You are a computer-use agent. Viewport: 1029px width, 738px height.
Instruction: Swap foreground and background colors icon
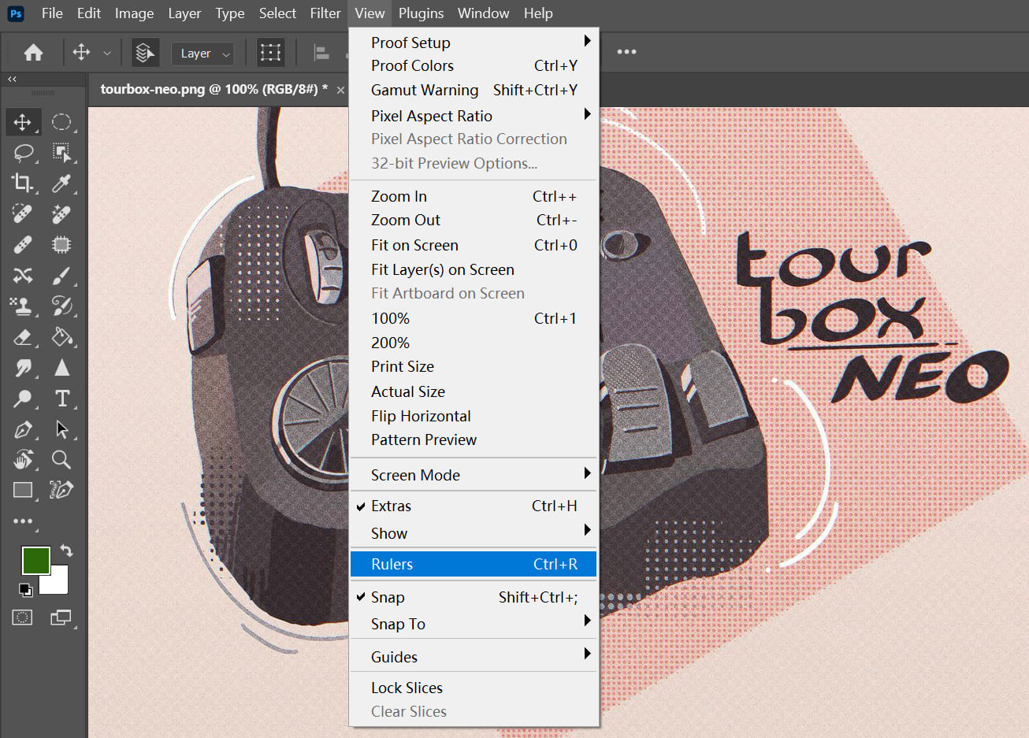coord(66,551)
